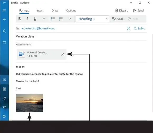Switch to Mail using envelope icon
The height and width of the screenshot is (133, 153).
coord(4,80)
